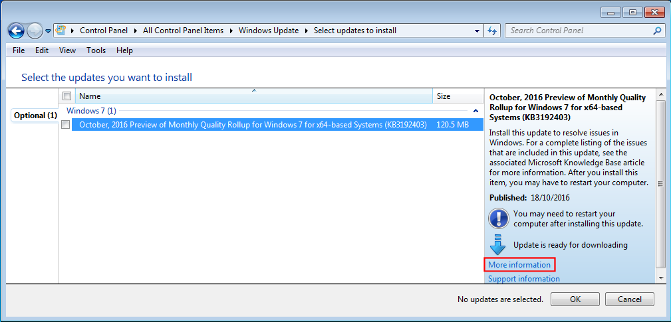This screenshot has height=322, width=671.
Task: Collapse the Windows 7 (1) group
Action: (x=475, y=111)
